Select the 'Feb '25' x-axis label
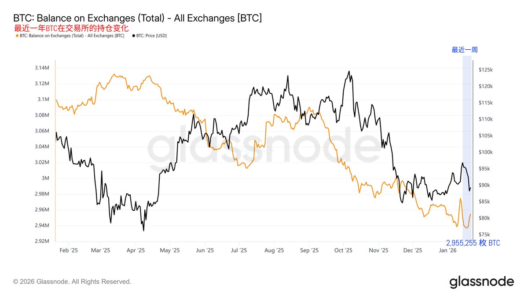Viewport: 528px width, 297px height. (x=68, y=250)
